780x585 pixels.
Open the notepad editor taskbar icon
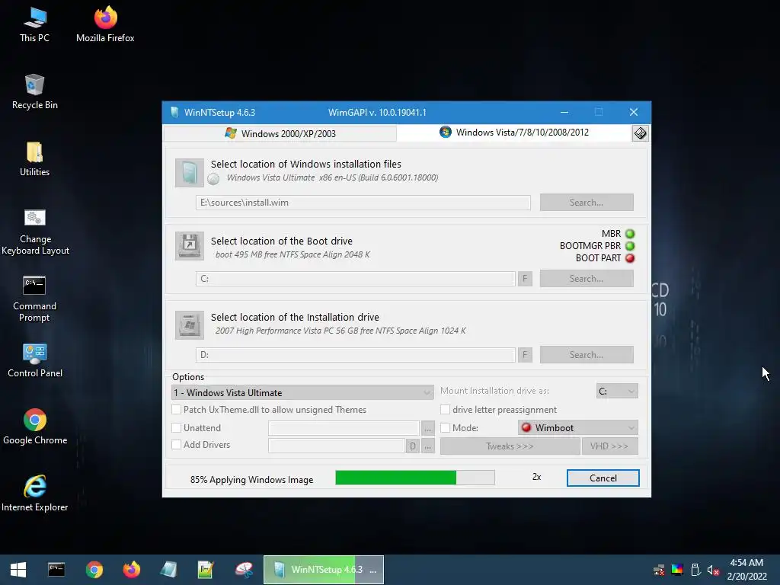[206, 570]
